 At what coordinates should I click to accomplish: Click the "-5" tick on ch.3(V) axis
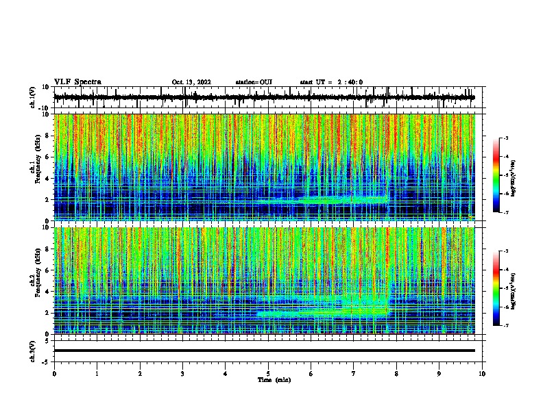(46, 362)
